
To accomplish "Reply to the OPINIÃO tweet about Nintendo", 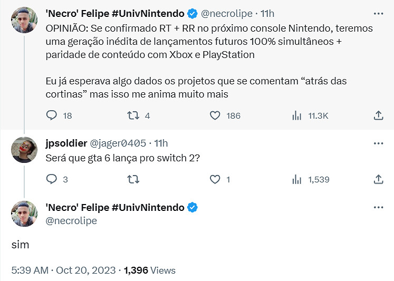I will [51, 115].
